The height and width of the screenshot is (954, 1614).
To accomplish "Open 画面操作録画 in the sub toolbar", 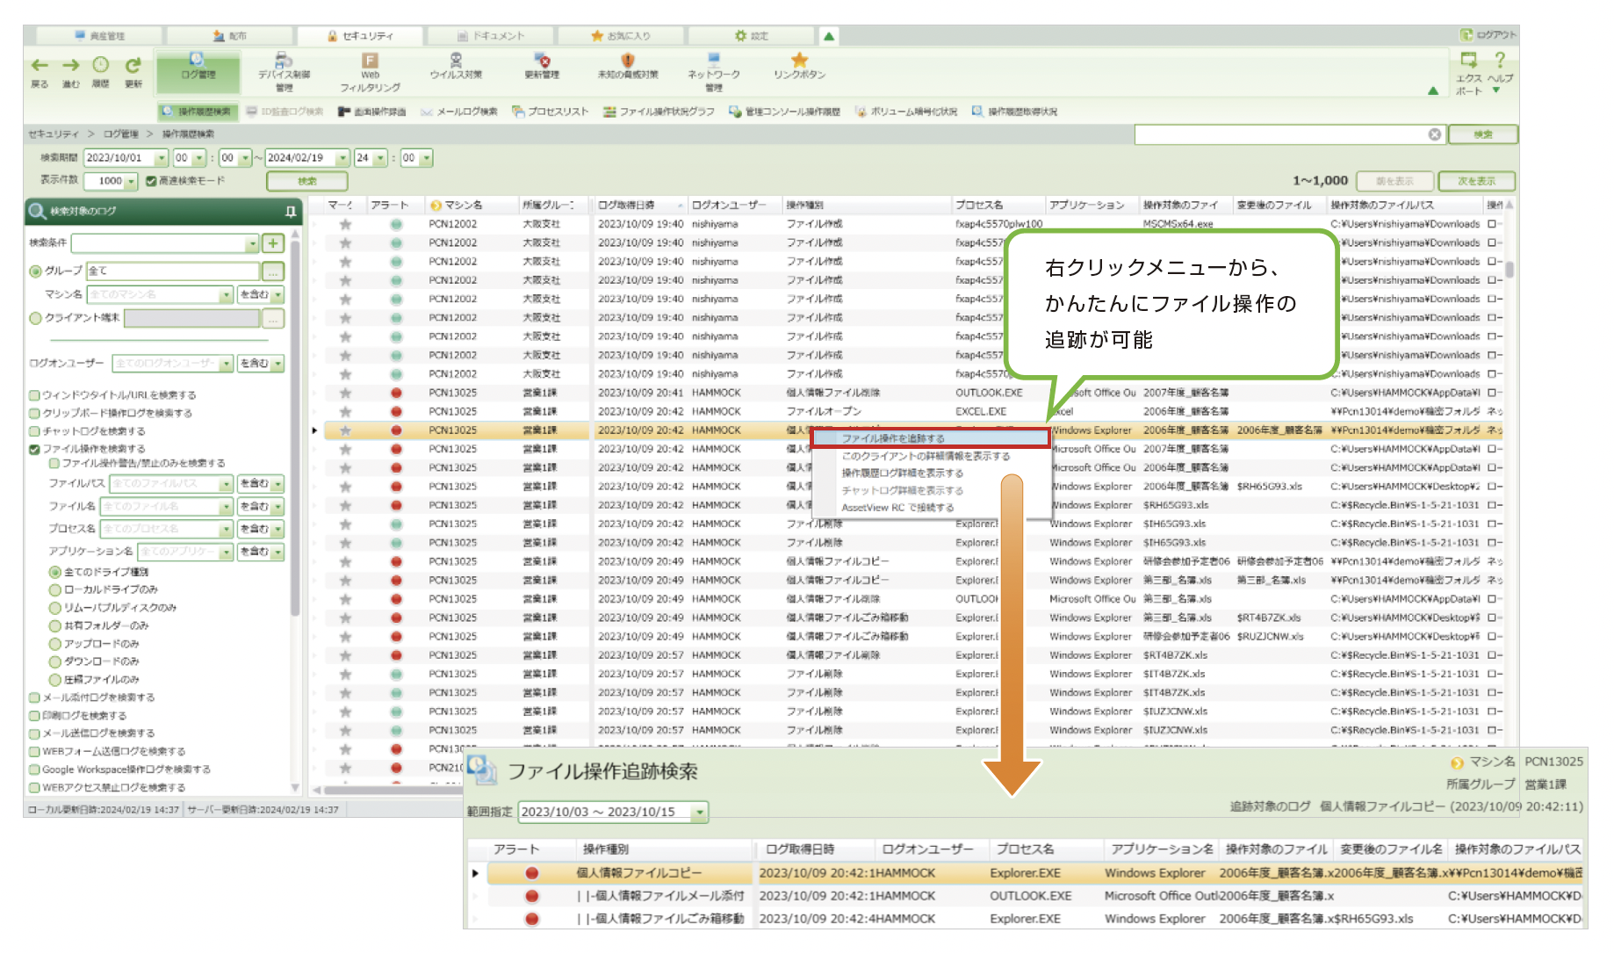I will pyautogui.click(x=371, y=112).
